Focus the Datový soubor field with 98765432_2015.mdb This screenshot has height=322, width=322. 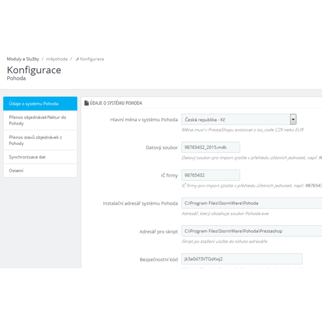point(211,147)
